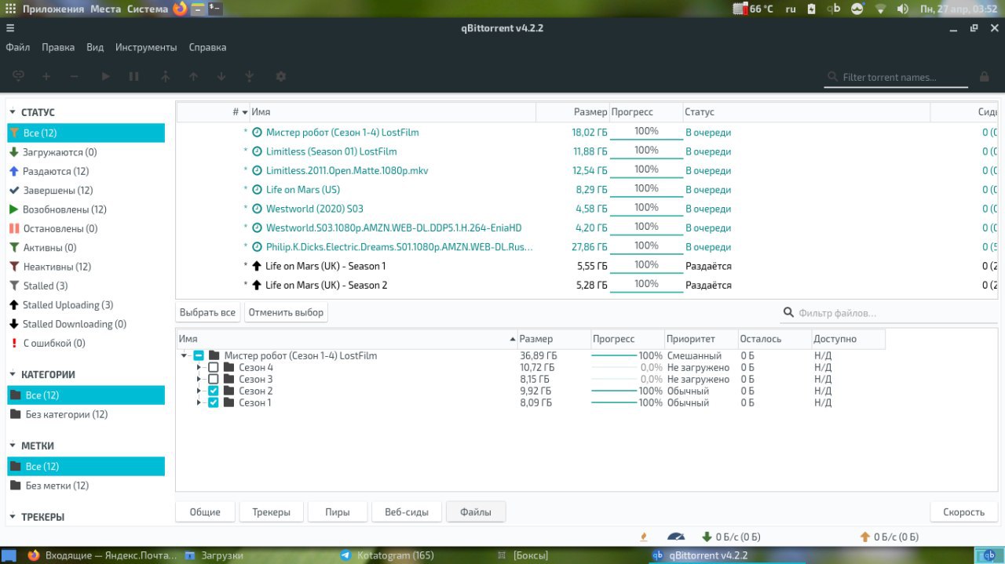Click the Отменить выбор button
The image size is (1005, 564).
[286, 312]
